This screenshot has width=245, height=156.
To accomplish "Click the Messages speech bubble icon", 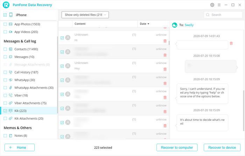I will coord(10,57).
